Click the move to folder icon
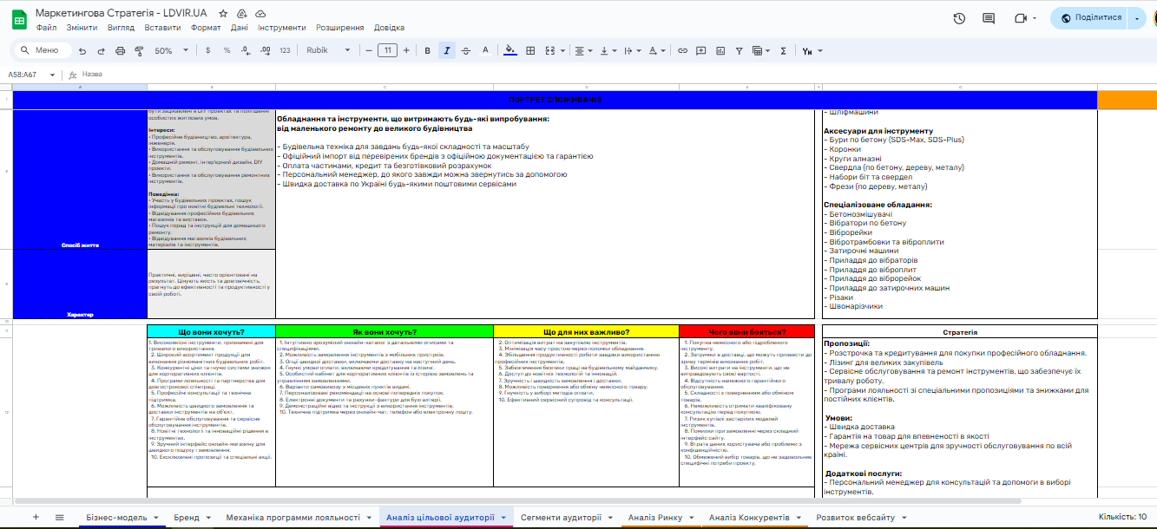 241,14
